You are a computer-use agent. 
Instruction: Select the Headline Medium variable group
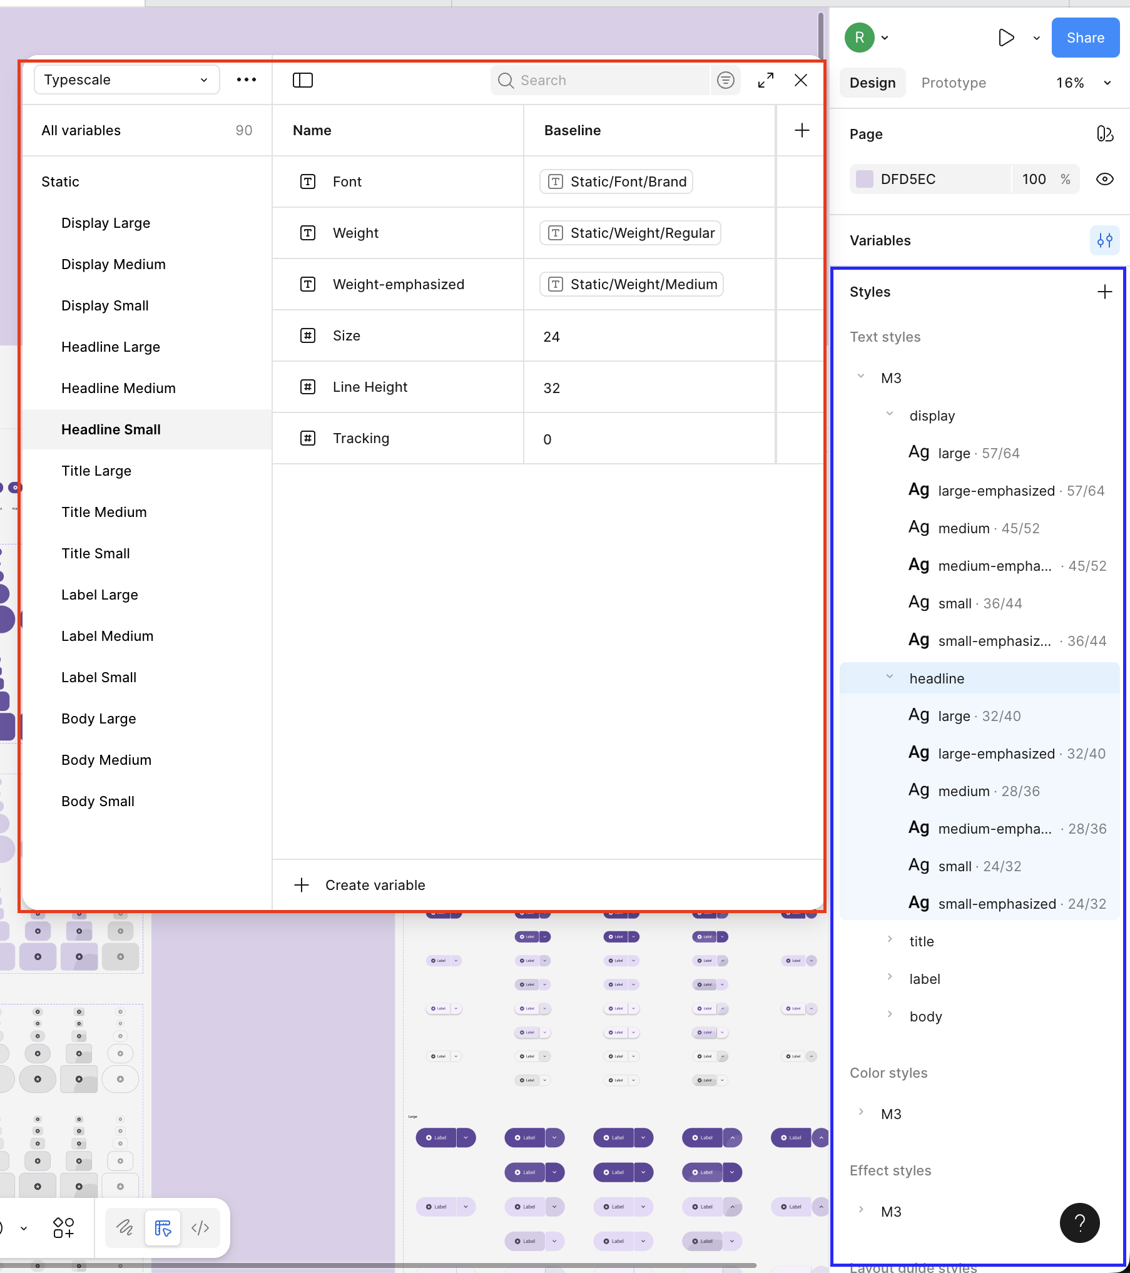(147, 388)
